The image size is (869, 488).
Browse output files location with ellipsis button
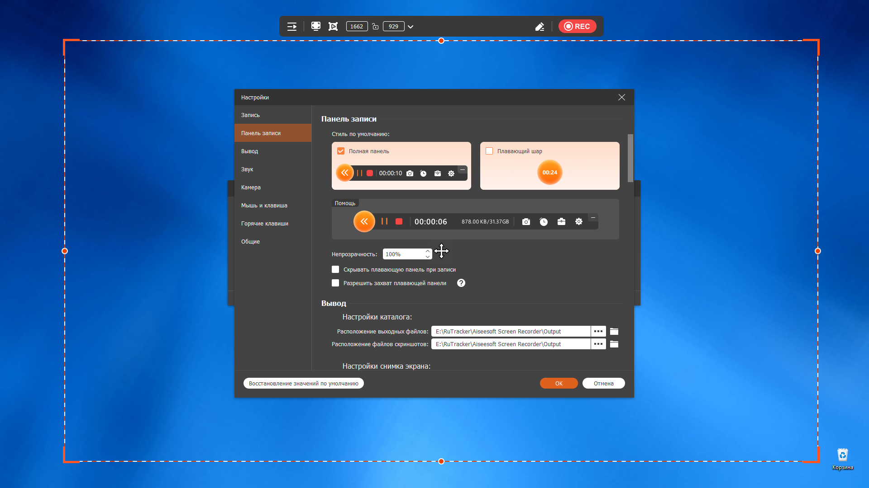(x=598, y=331)
